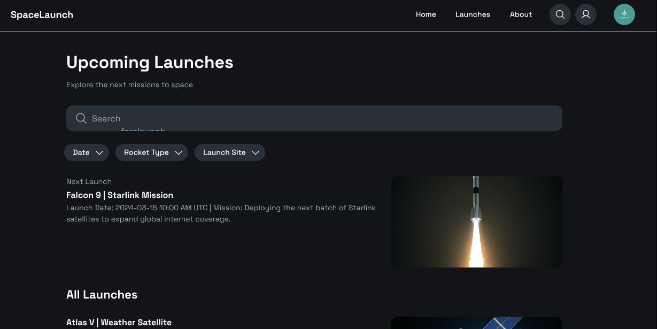Click the SpaceLaunch logo link
The height and width of the screenshot is (329, 657).
(42, 14)
